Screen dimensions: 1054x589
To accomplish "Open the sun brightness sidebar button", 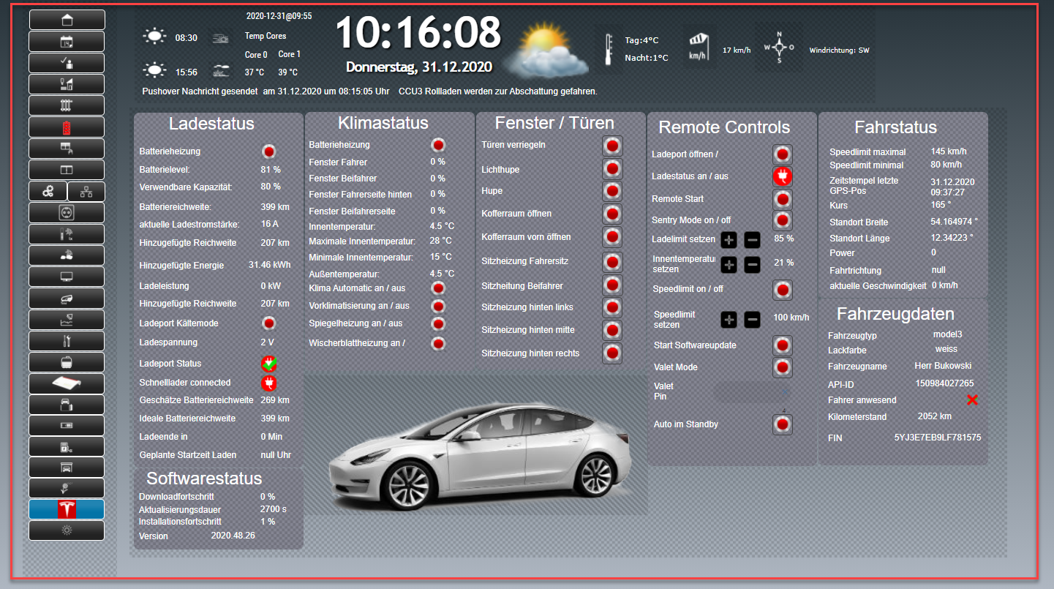I will click(x=67, y=530).
